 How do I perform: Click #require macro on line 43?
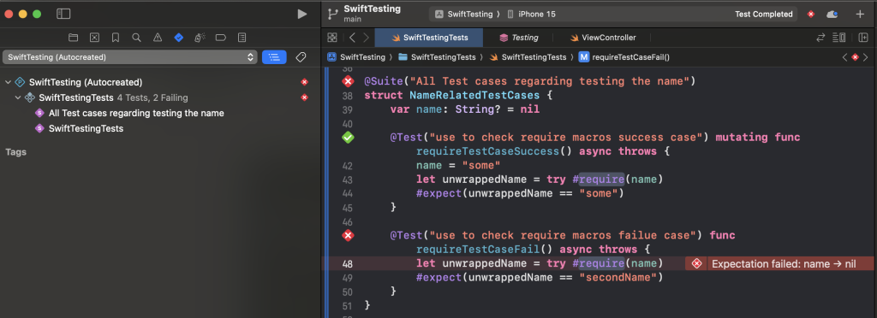pyautogui.click(x=598, y=180)
